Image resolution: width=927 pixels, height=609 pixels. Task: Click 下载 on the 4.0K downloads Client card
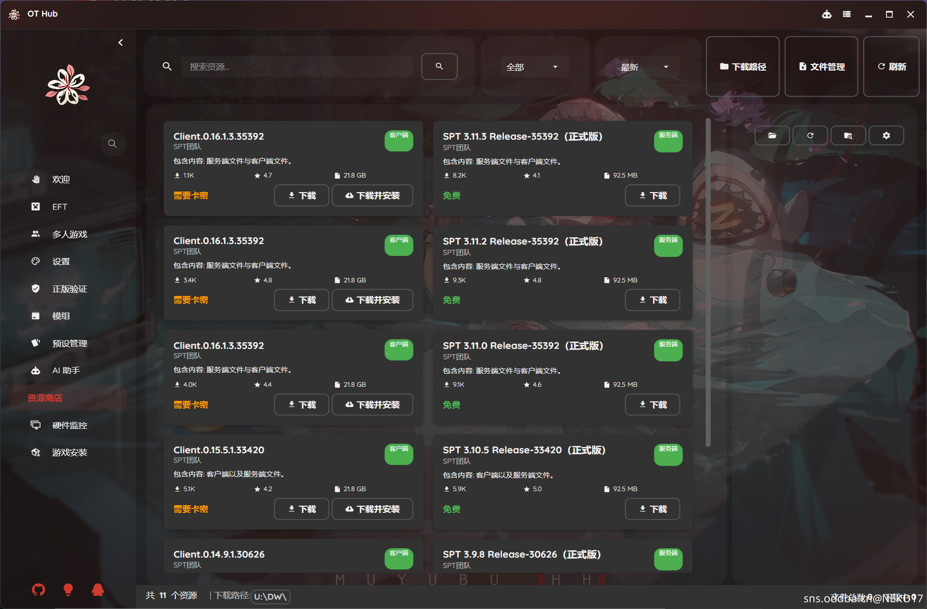click(x=302, y=405)
